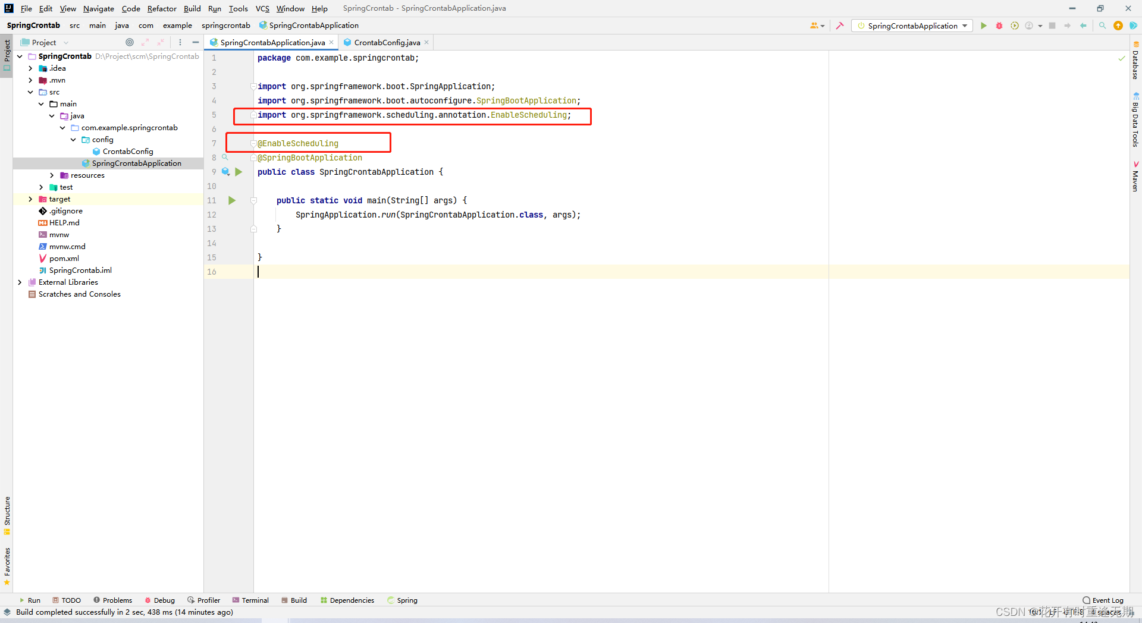This screenshot has height=623, width=1142.
Task: Collapse all icon in Project panel header
Action: point(161,42)
